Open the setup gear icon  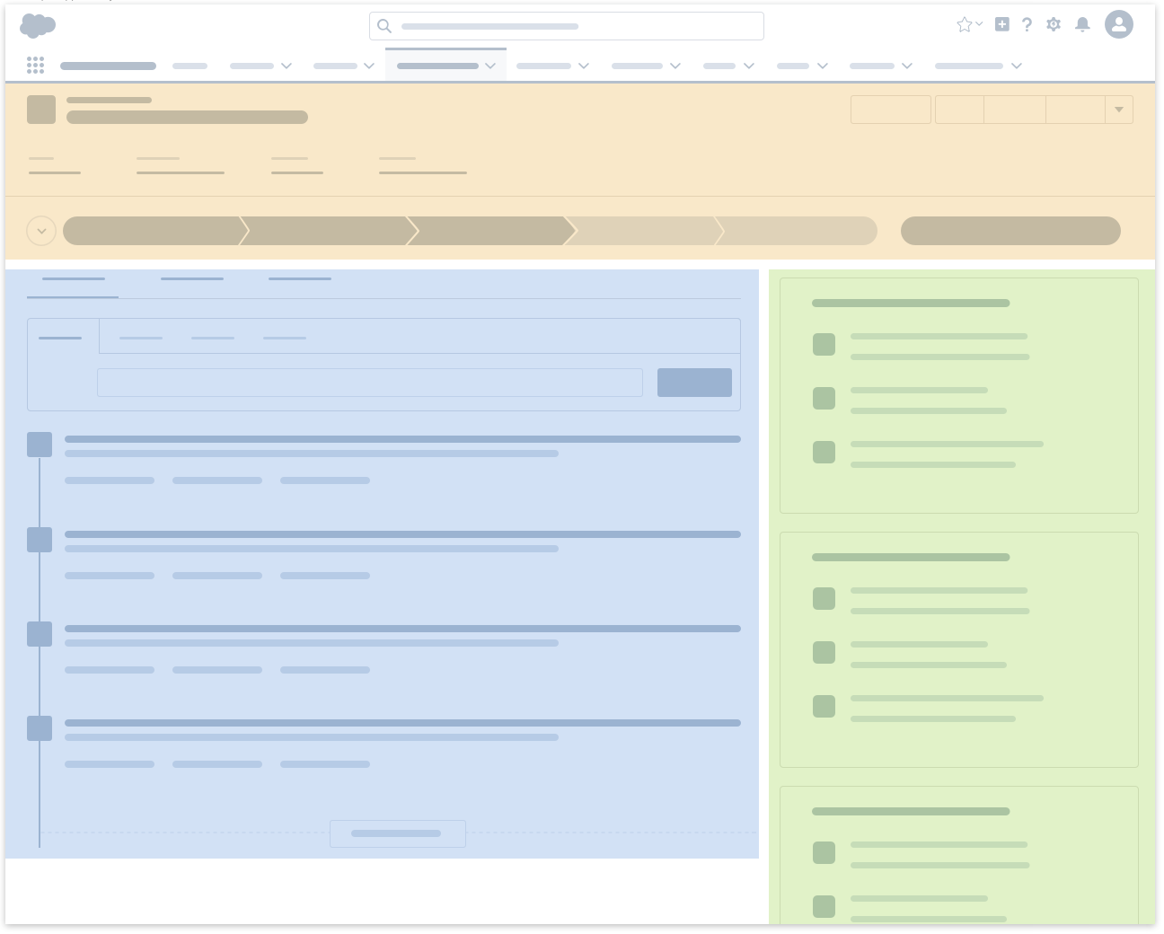click(1054, 24)
